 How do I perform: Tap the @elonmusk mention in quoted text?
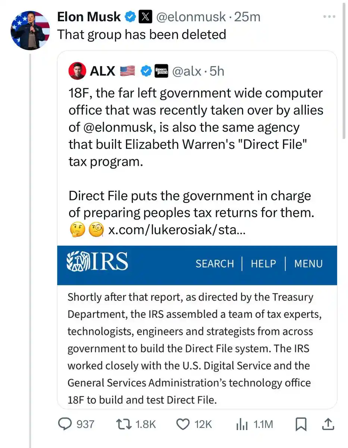115,127
